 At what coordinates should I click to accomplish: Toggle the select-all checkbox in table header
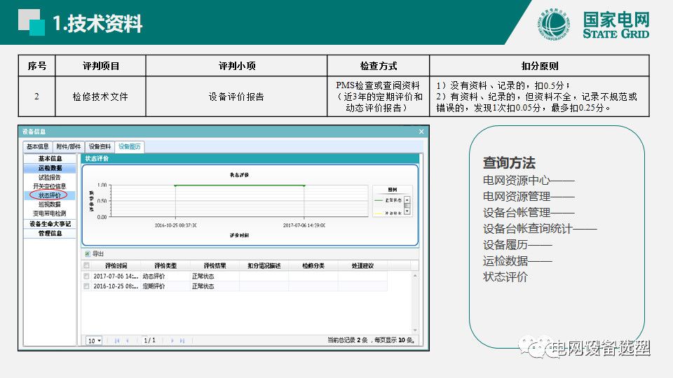click(87, 266)
